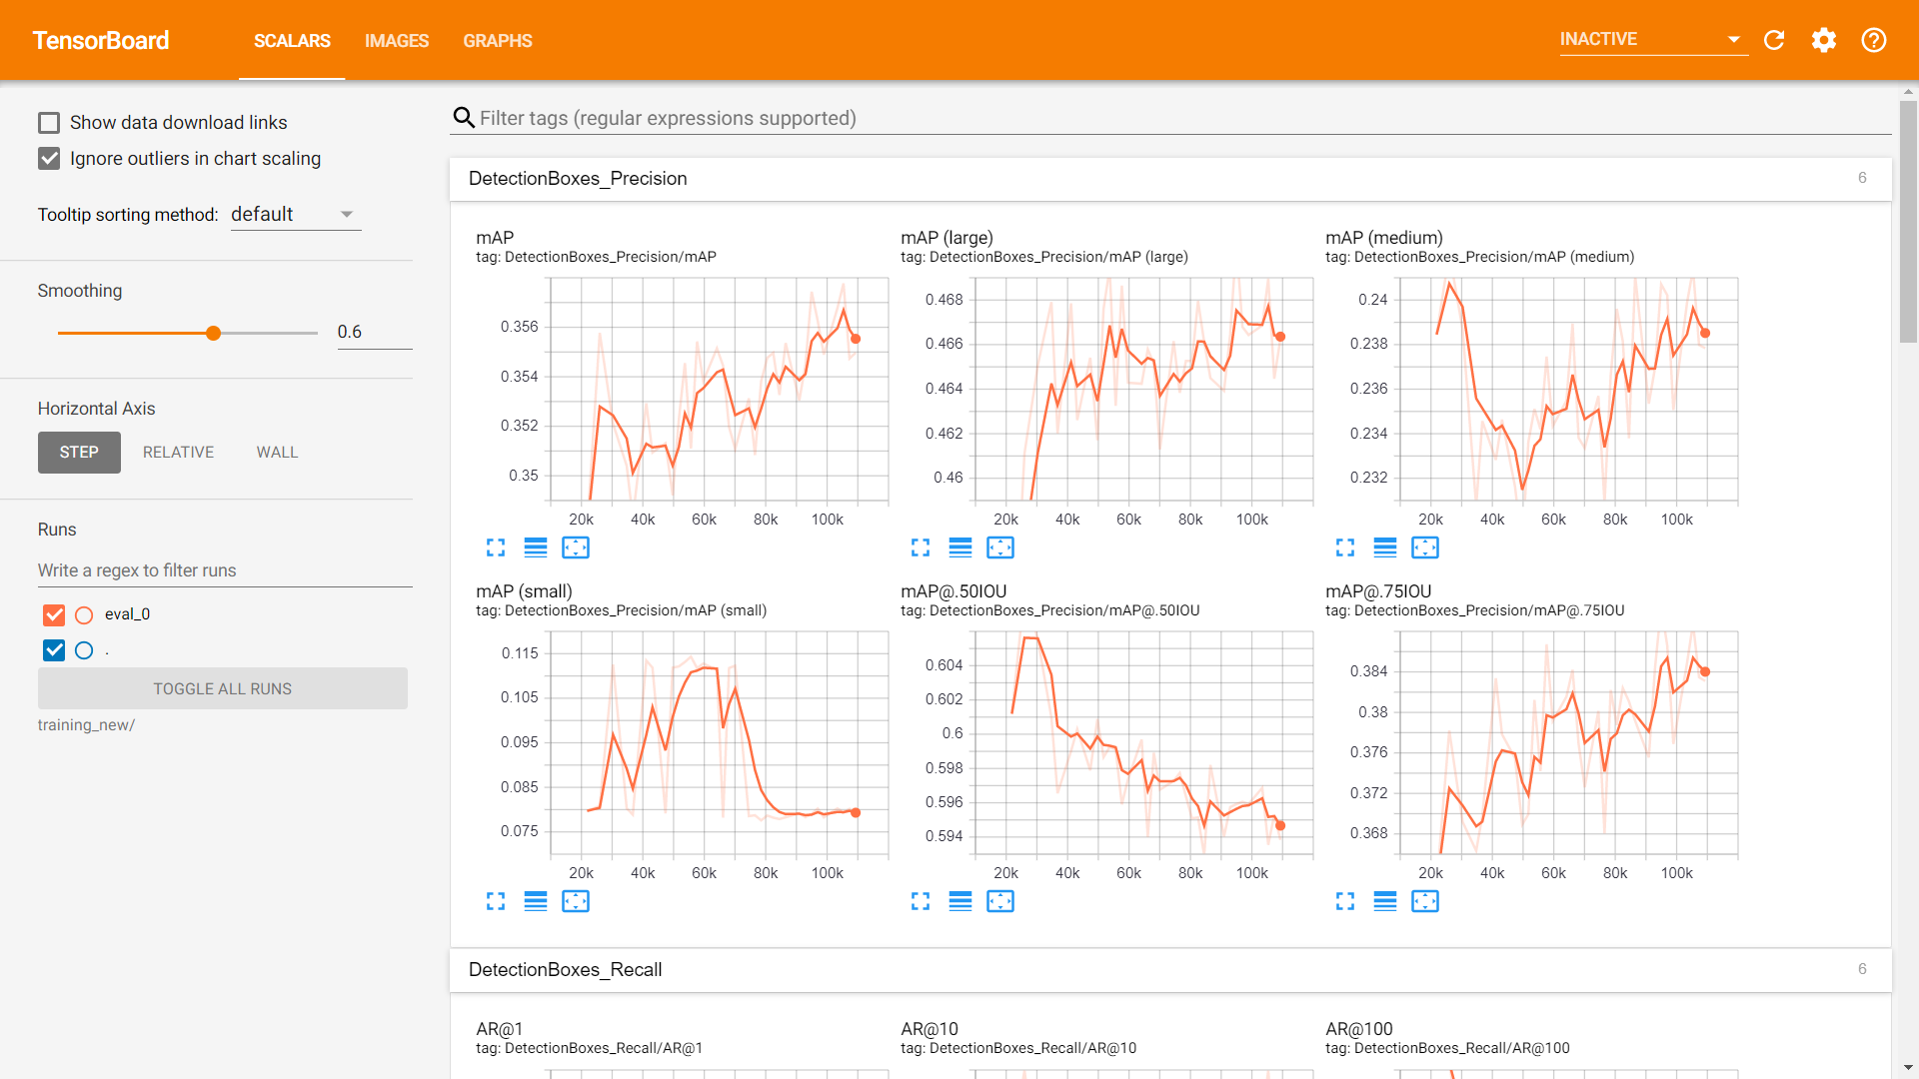Fit domain to data on mAP (medium) chart

(x=1425, y=547)
